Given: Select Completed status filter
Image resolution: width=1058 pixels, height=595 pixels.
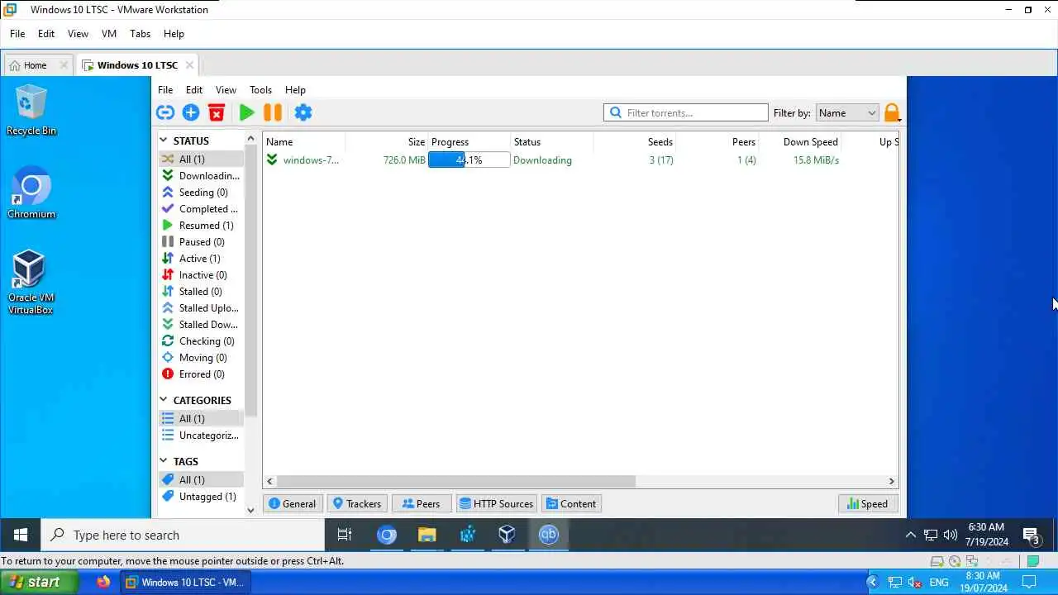Looking at the screenshot, I should (201, 208).
